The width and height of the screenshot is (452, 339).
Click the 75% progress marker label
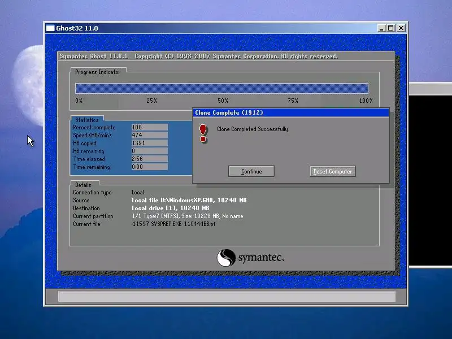coord(293,101)
